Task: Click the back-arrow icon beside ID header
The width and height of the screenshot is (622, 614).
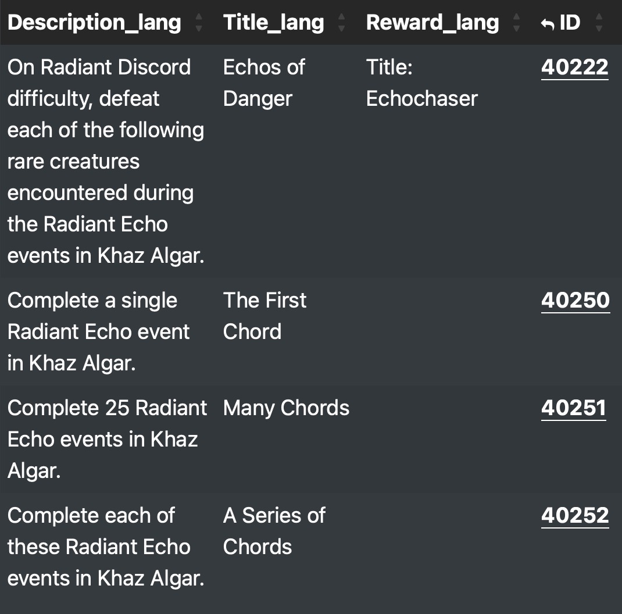Action: coord(548,24)
